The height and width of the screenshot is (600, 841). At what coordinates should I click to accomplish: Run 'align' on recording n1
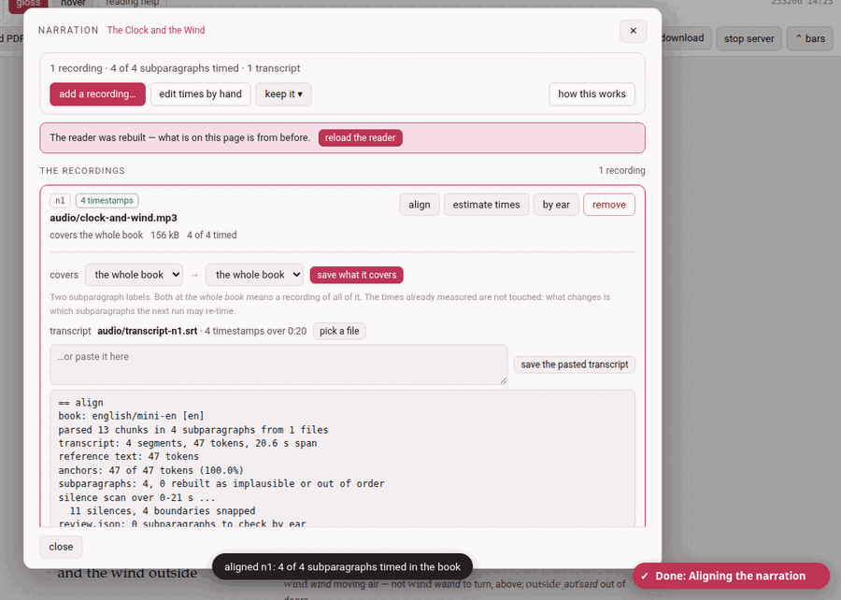pyautogui.click(x=420, y=205)
